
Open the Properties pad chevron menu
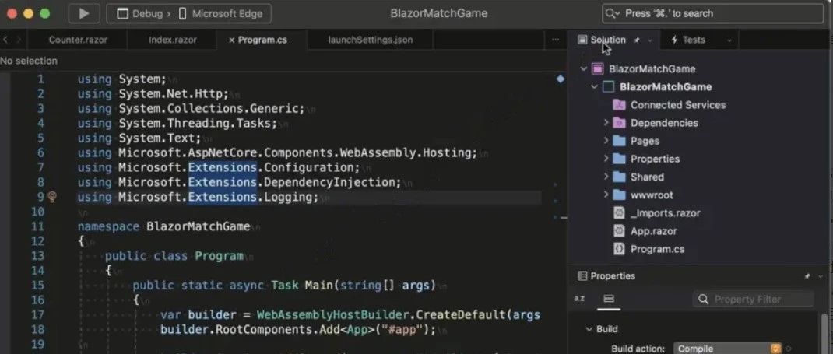click(x=821, y=276)
